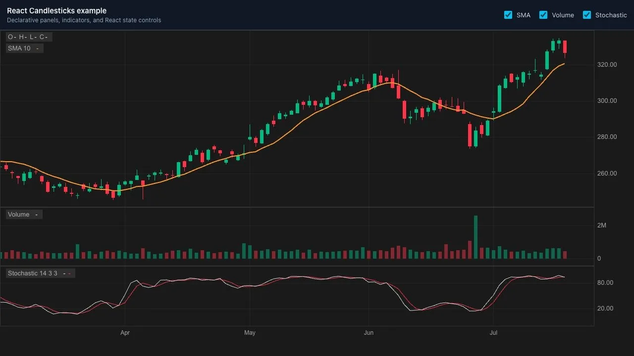634x356 pixels.
Task: Select the 'Stochastic 14 3 3' legend
Action: tap(40, 273)
